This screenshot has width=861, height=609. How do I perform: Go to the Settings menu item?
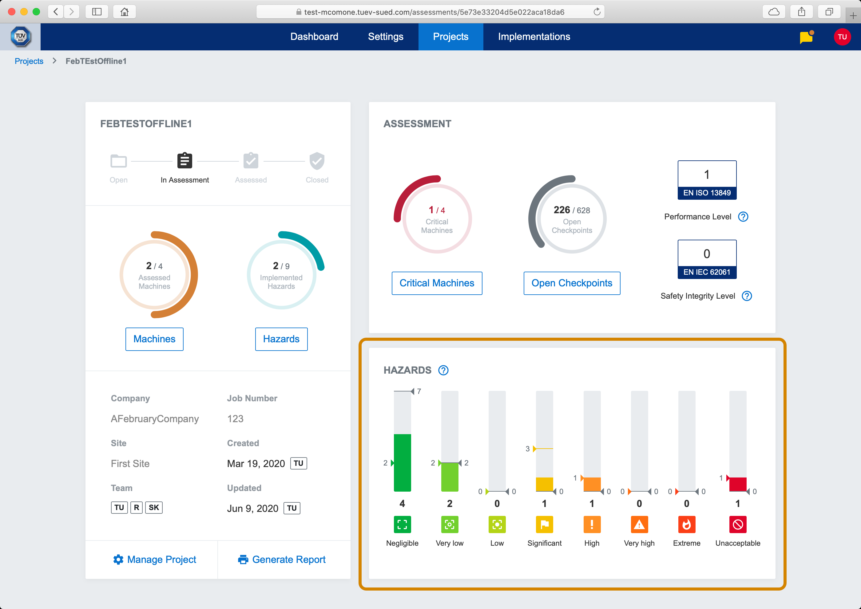386,37
